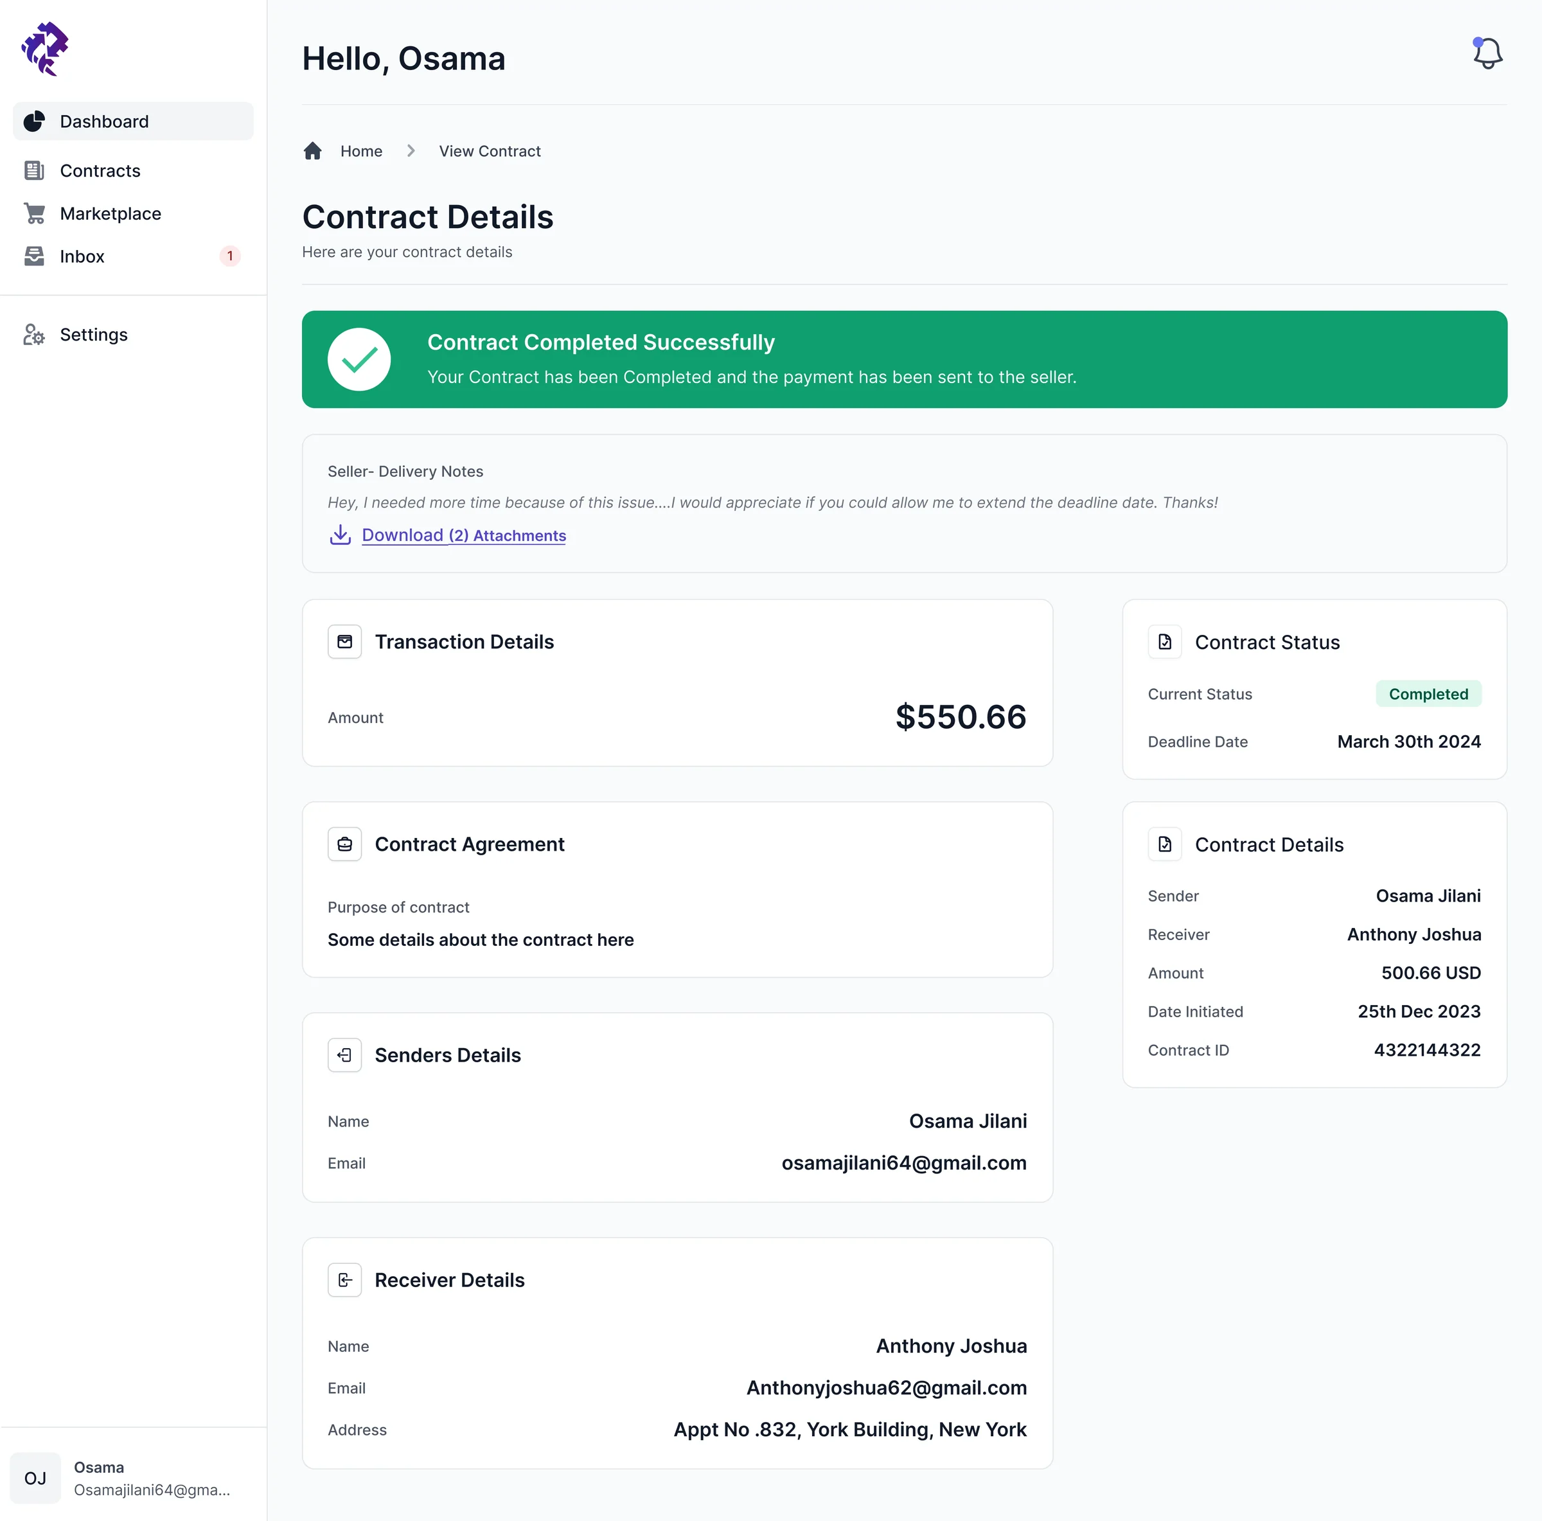Click the white success checkmark circle

click(x=359, y=359)
